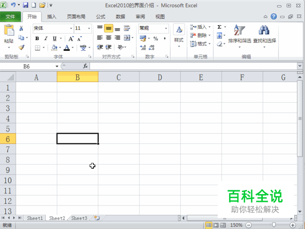The height and width of the screenshot is (229, 305).
Task: Activate the Format Painter brush
Action: pos(21,47)
